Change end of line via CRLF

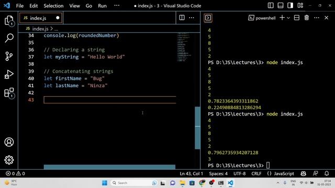256,173
